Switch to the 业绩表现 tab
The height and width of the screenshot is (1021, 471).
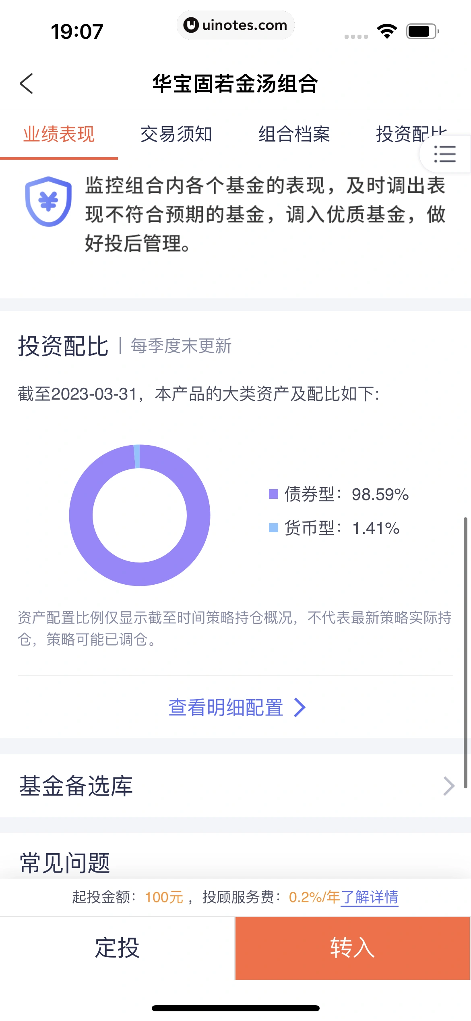pos(59,134)
